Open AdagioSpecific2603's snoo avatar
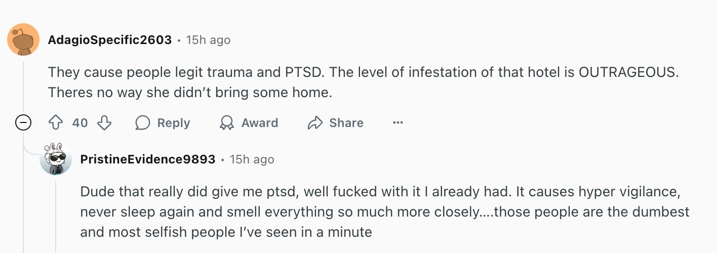Screen dimensions: 717x253 (x=23, y=39)
